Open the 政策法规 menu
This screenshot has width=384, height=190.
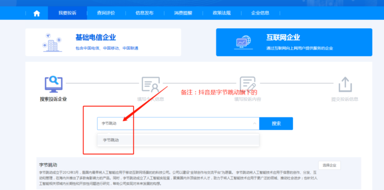[222, 13]
